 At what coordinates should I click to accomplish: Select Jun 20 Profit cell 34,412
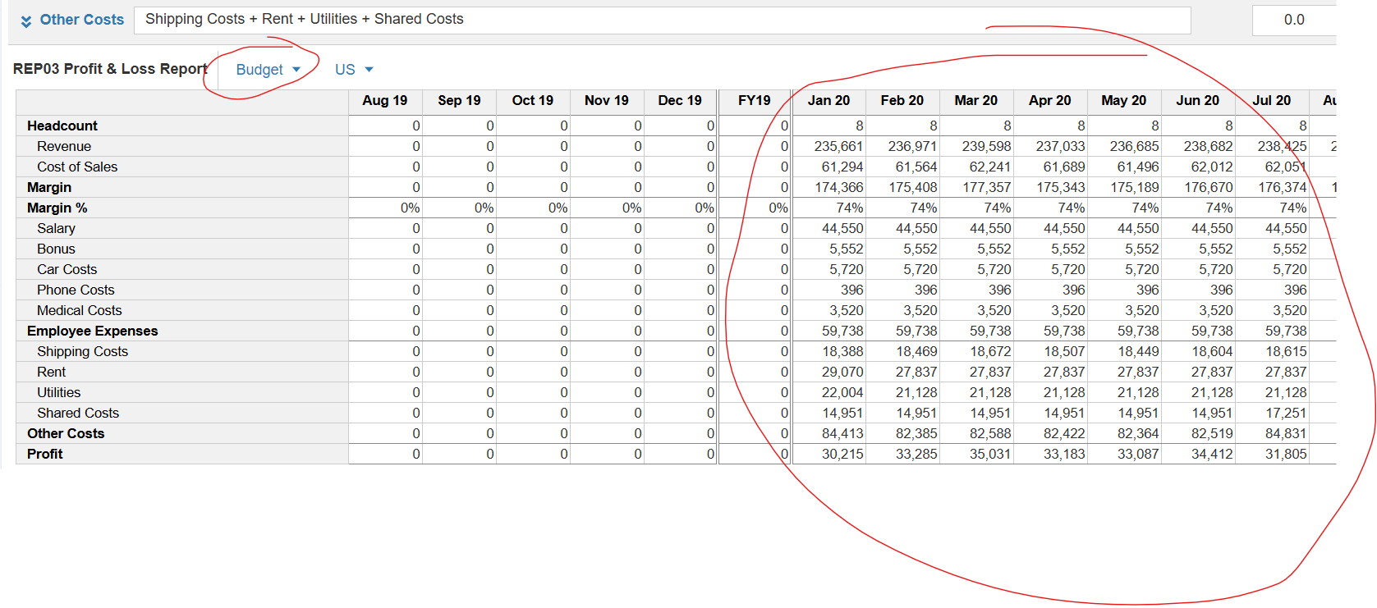pos(1199,454)
